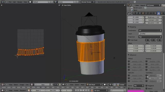Open the Edit Mode dropdown

point(94,85)
